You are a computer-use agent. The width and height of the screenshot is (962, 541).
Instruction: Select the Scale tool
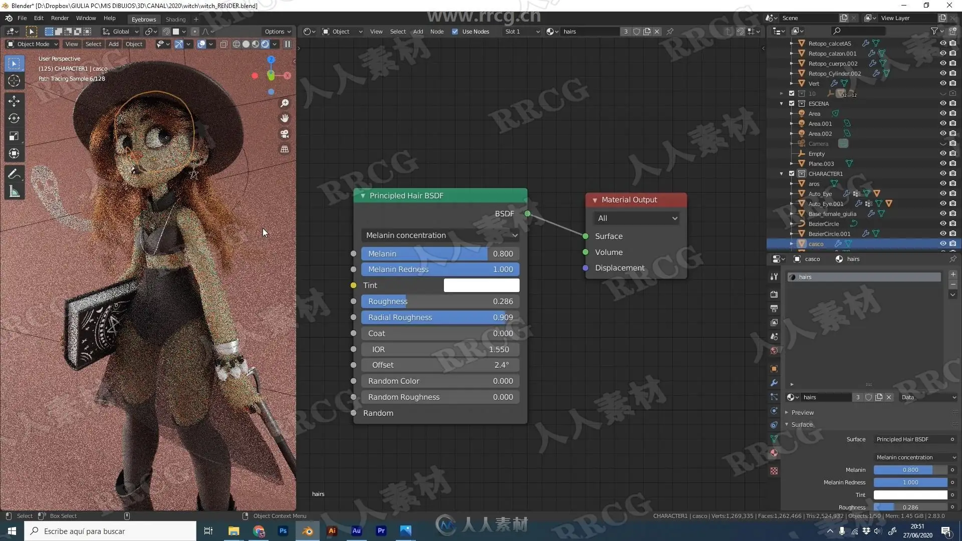point(14,136)
